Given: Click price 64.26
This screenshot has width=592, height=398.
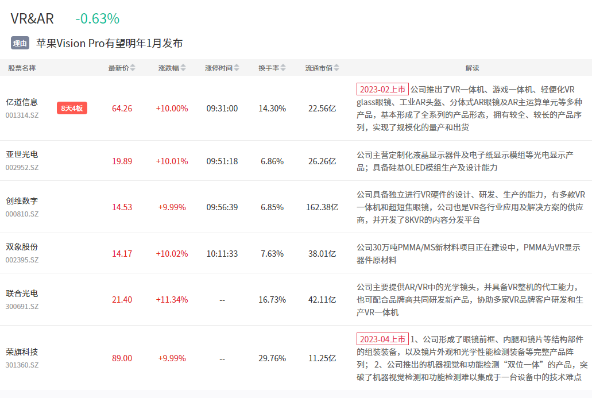Looking at the screenshot, I should click(x=122, y=109).
